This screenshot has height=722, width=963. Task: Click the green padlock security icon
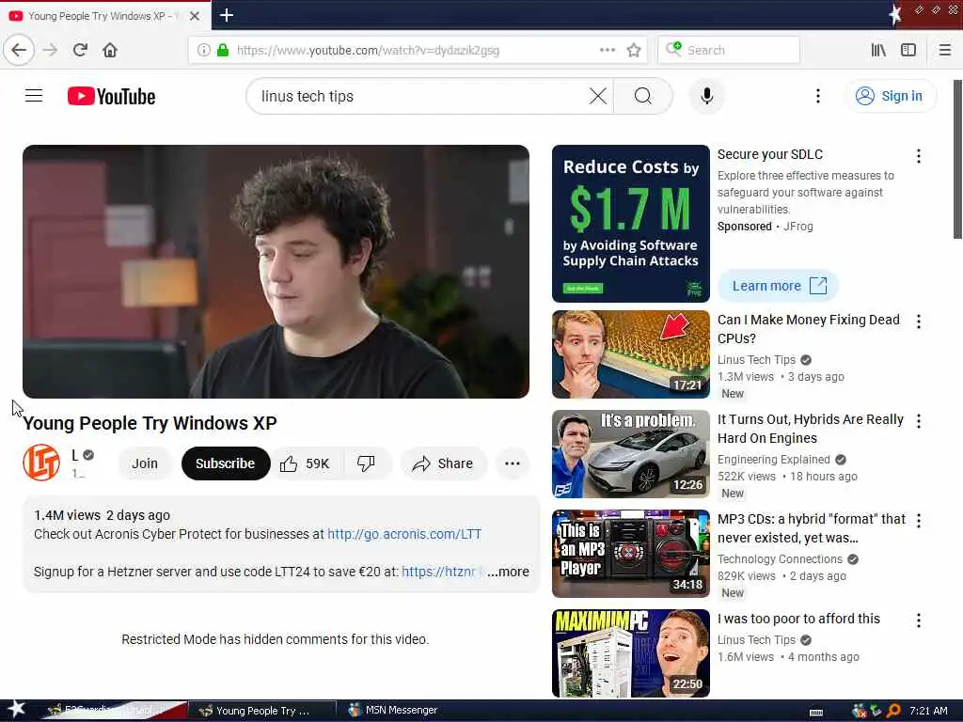(222, 50)
